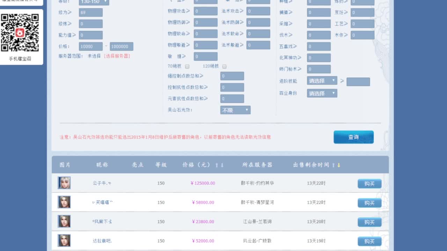Sort price column descending with down arrow
The height and width of the screenshot is (251, 447).
(x=222, y=165)
